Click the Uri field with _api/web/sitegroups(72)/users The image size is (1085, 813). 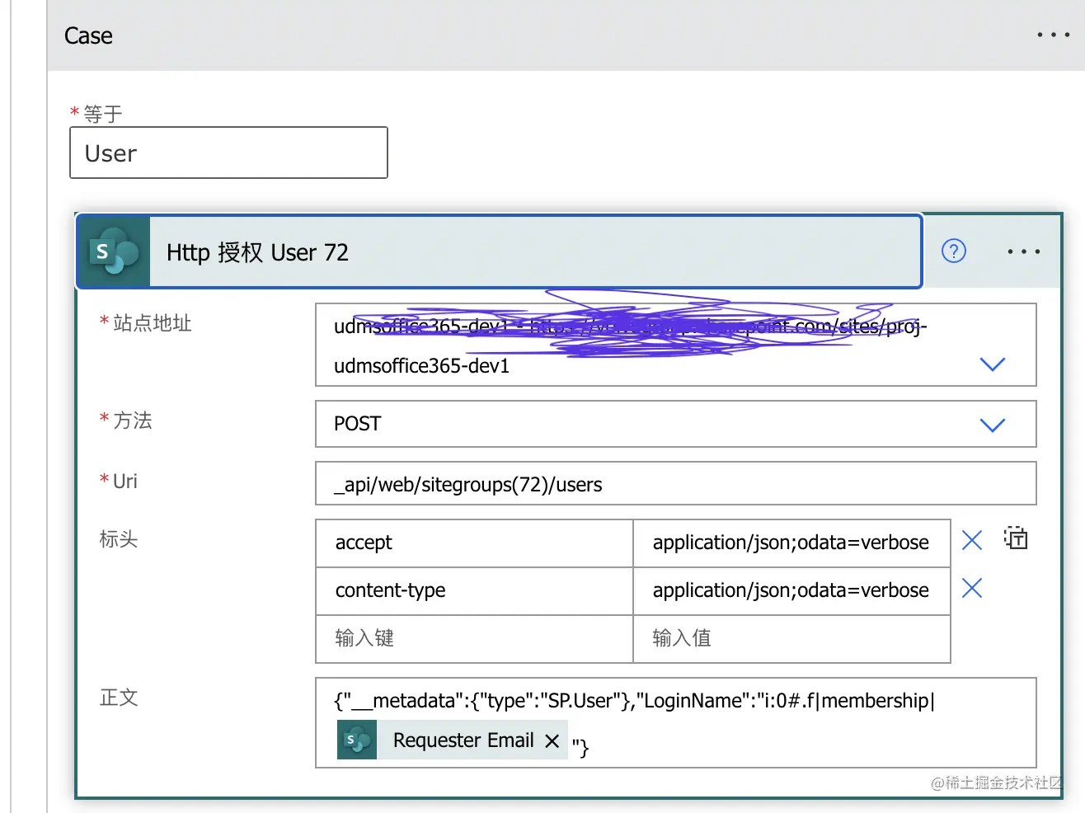tap(675, 484)
